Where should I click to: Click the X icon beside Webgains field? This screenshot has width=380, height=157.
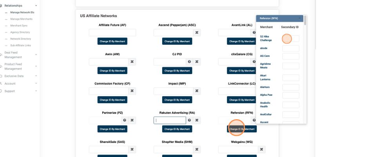click(262, 149)
